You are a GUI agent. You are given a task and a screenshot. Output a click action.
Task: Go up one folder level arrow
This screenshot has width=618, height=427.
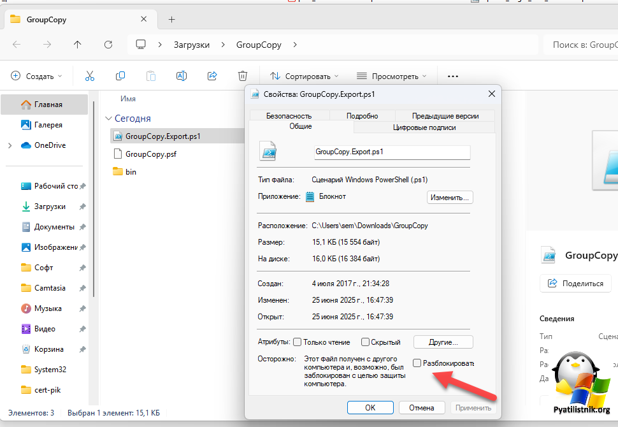click(78, 45)
